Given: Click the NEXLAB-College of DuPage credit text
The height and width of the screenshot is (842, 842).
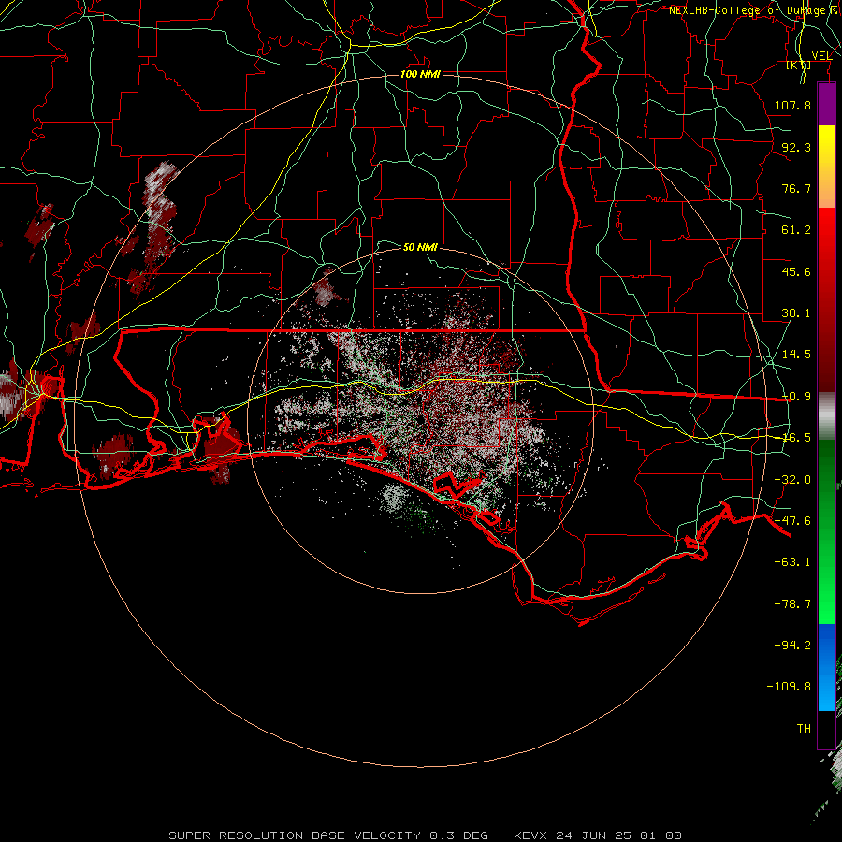Looking at the screenshot, I should (x=754, y=10).
